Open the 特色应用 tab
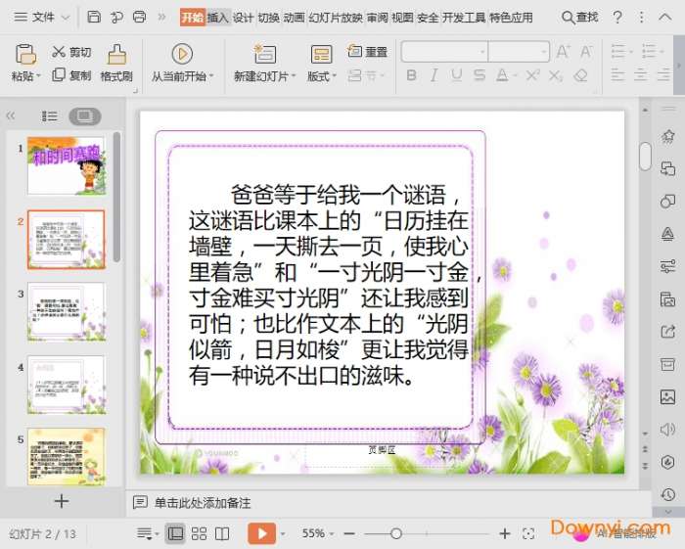685x549 pixels. point(511,18)
